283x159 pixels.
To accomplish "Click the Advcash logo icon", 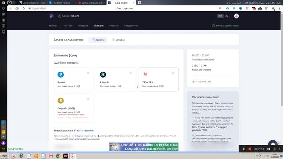I will tap(103, 75).
